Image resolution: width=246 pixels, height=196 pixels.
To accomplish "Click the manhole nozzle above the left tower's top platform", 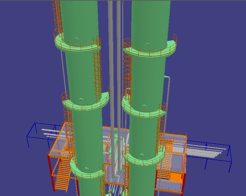I will click(76, 40).
